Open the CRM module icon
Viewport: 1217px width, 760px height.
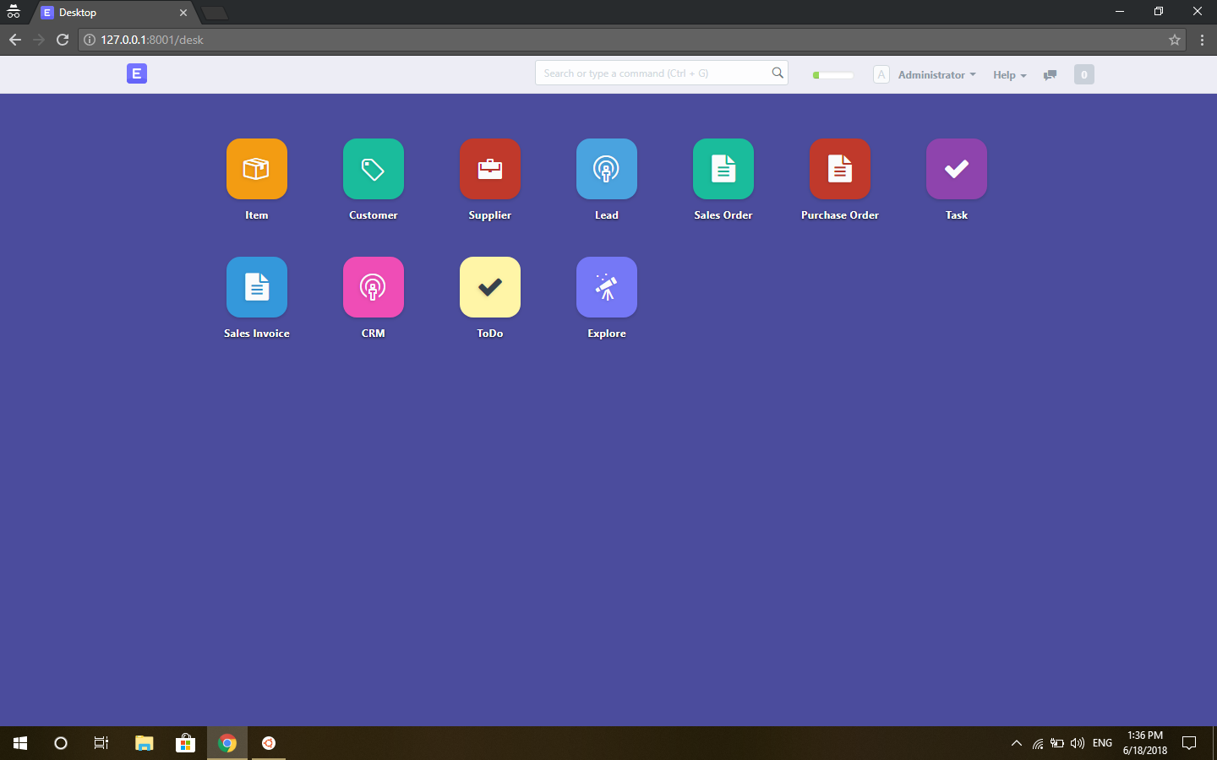(374, 287)
